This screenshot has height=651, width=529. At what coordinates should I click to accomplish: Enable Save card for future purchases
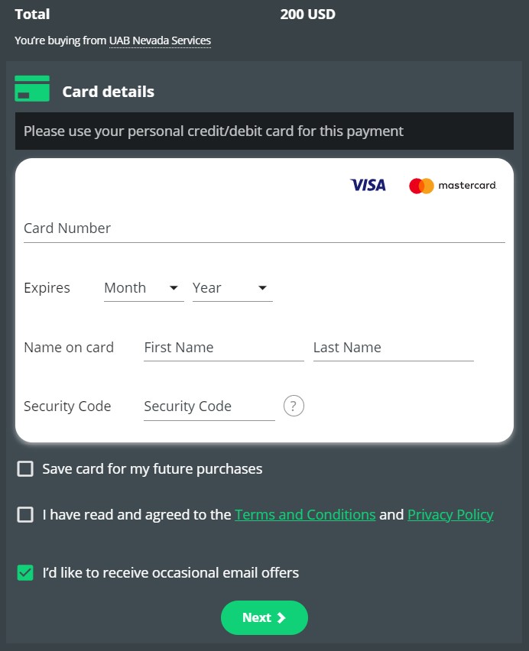[25, 469]
